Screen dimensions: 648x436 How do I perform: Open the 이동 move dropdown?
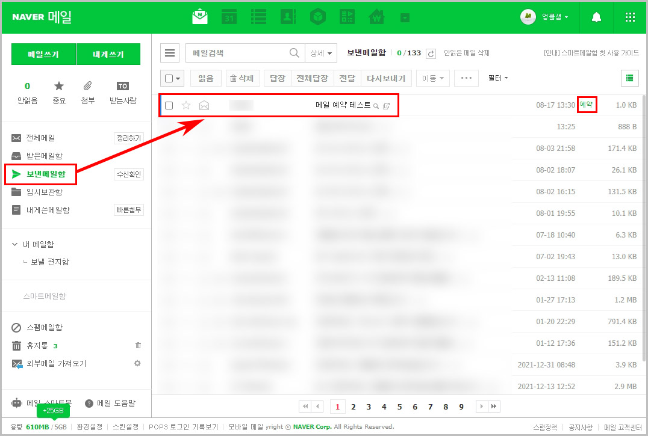[x=432, y=78]
